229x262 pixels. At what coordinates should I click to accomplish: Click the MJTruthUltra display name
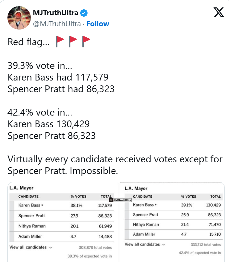[55, 13]
